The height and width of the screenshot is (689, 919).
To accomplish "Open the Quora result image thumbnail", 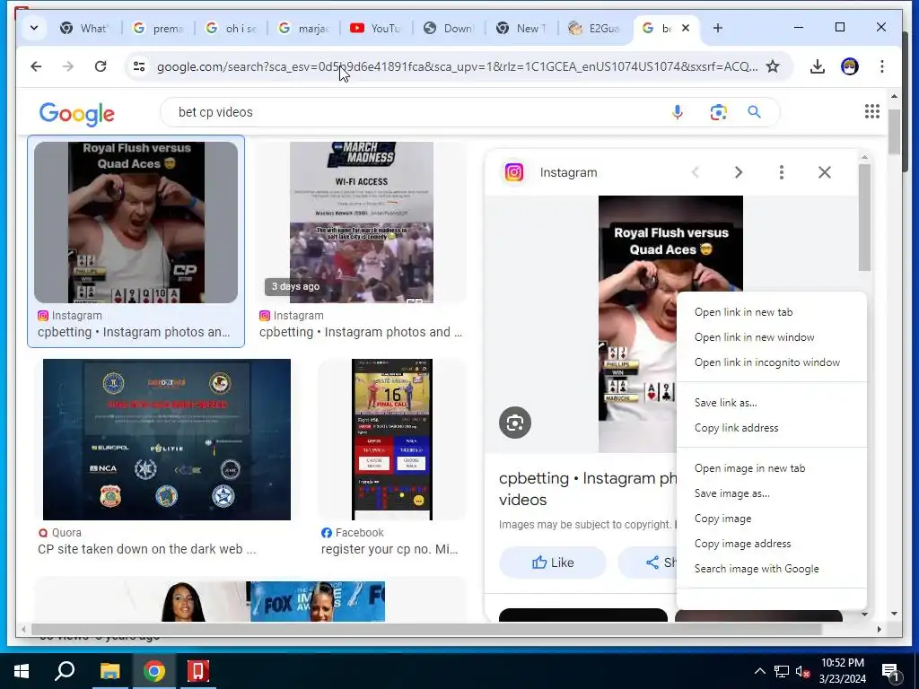I will point(166,440).
